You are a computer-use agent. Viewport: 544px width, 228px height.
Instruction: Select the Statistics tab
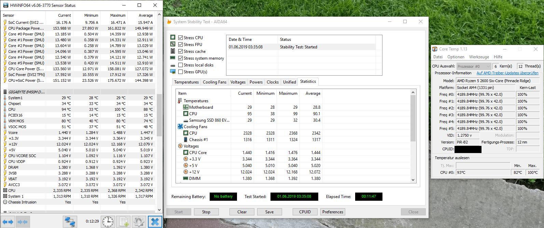coord(308,81)
